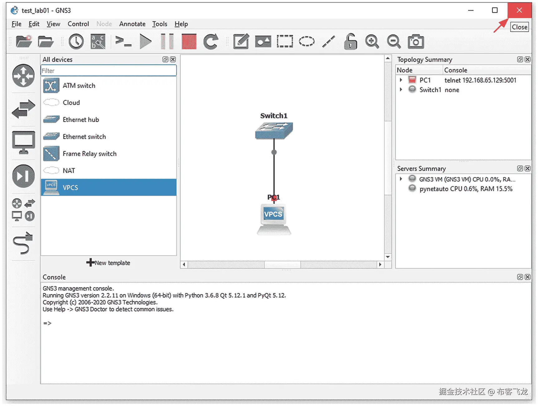Expand the PC1 node in Topology Summary
Image resolution: width=538 pixels, height=406 pixels.
coord(401,80)
